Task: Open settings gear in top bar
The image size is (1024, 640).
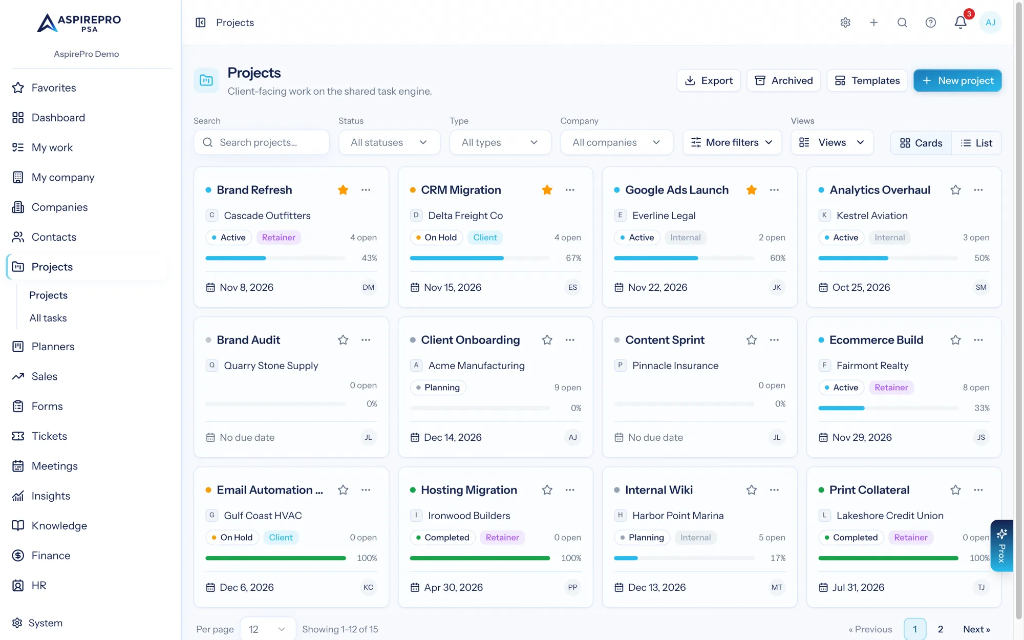Action: [845, 23]
